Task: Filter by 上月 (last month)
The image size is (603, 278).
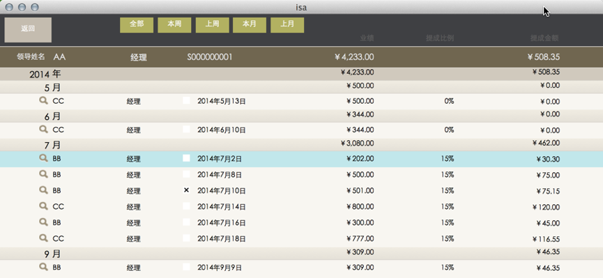Action: point(287,25)
